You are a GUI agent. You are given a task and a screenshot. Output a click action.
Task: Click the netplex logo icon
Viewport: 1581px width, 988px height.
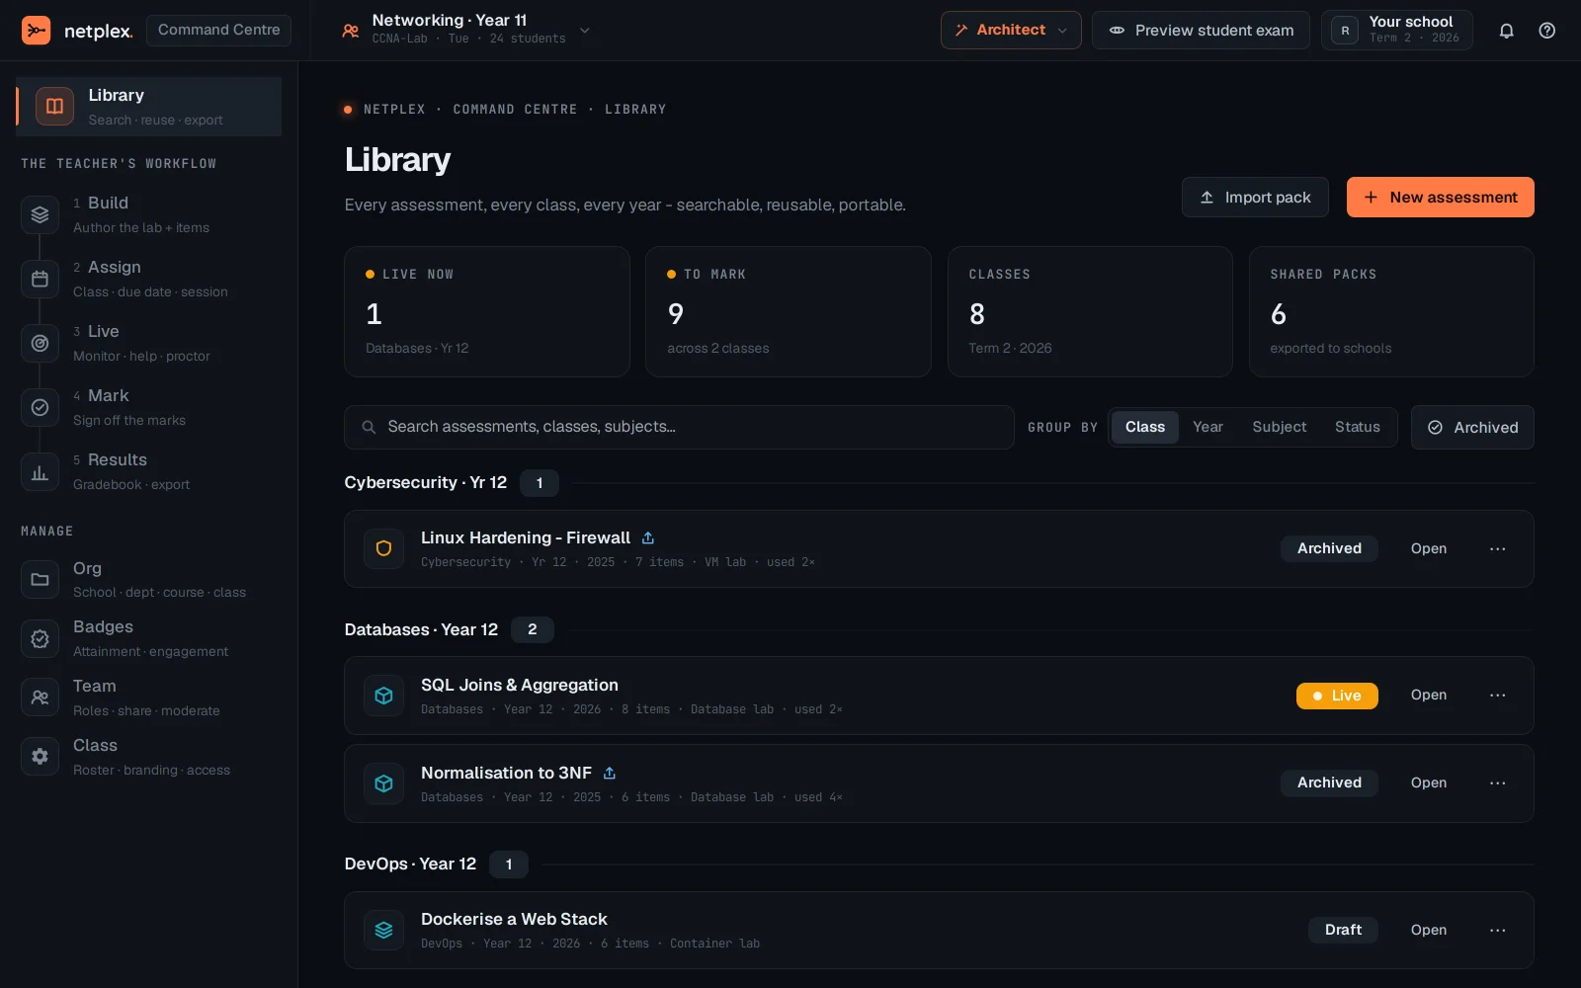coord(37,31)
